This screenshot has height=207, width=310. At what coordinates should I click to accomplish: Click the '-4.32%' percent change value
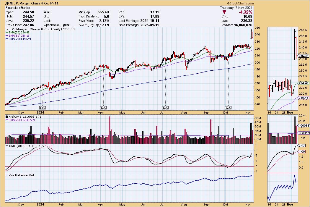pyautogui.click(x=246, y=12)
